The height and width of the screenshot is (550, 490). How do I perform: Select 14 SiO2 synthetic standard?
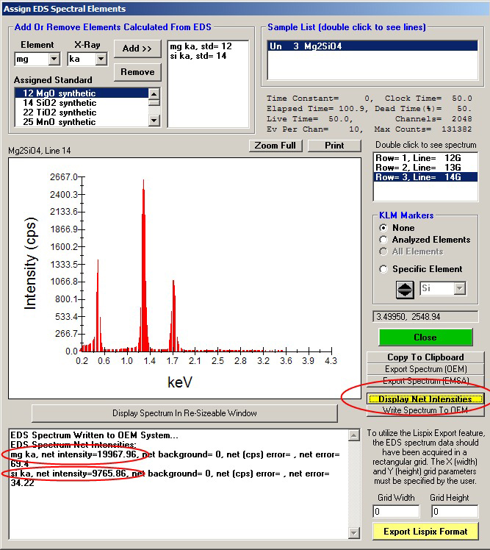coord(79,103)
